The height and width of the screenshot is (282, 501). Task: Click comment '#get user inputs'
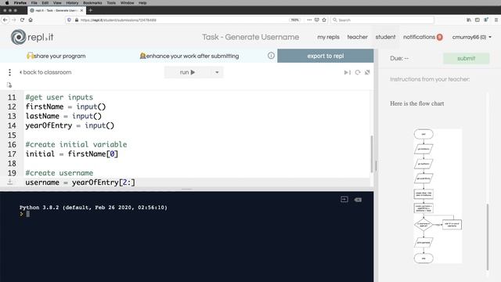click(59, 97)
